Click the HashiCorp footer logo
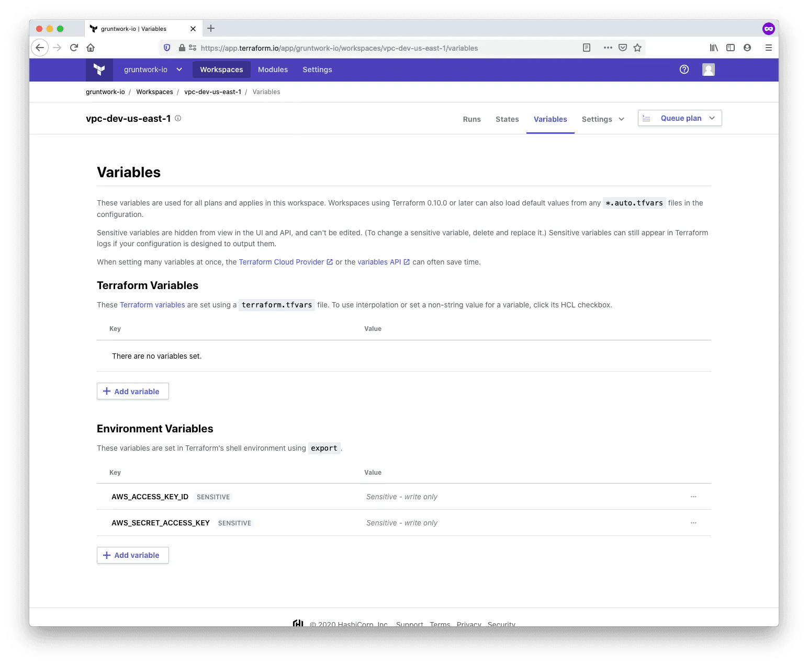Image resolution: width=808 pixels, height=665 pixels. coord(298,623)
